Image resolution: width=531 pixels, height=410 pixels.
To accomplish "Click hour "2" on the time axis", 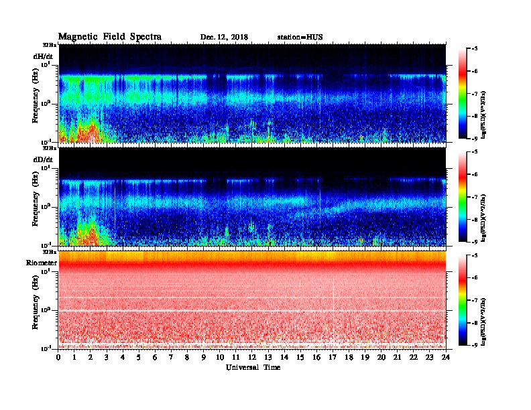I will click(91, 357).
